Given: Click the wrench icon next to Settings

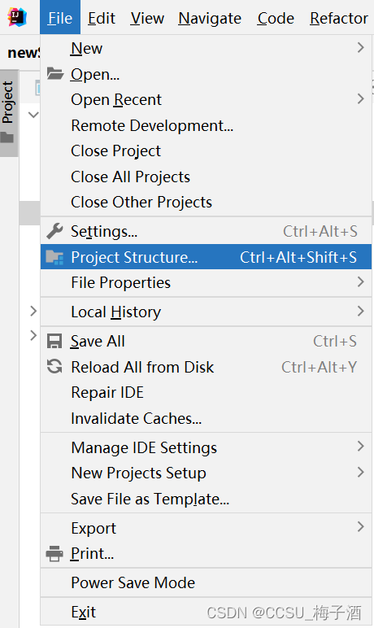Looking at the screenshot, I should (54, 231).
